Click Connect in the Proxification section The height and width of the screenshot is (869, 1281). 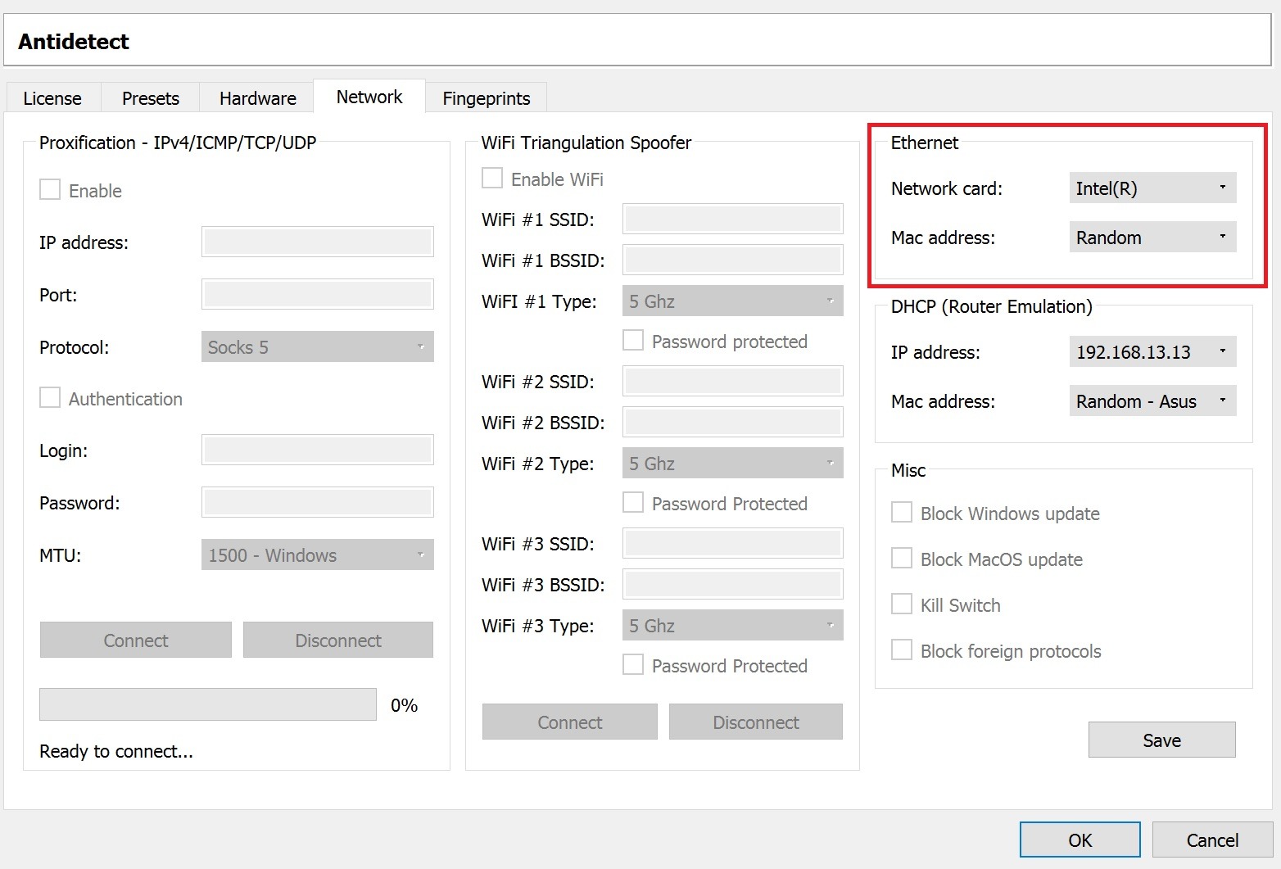136,640
